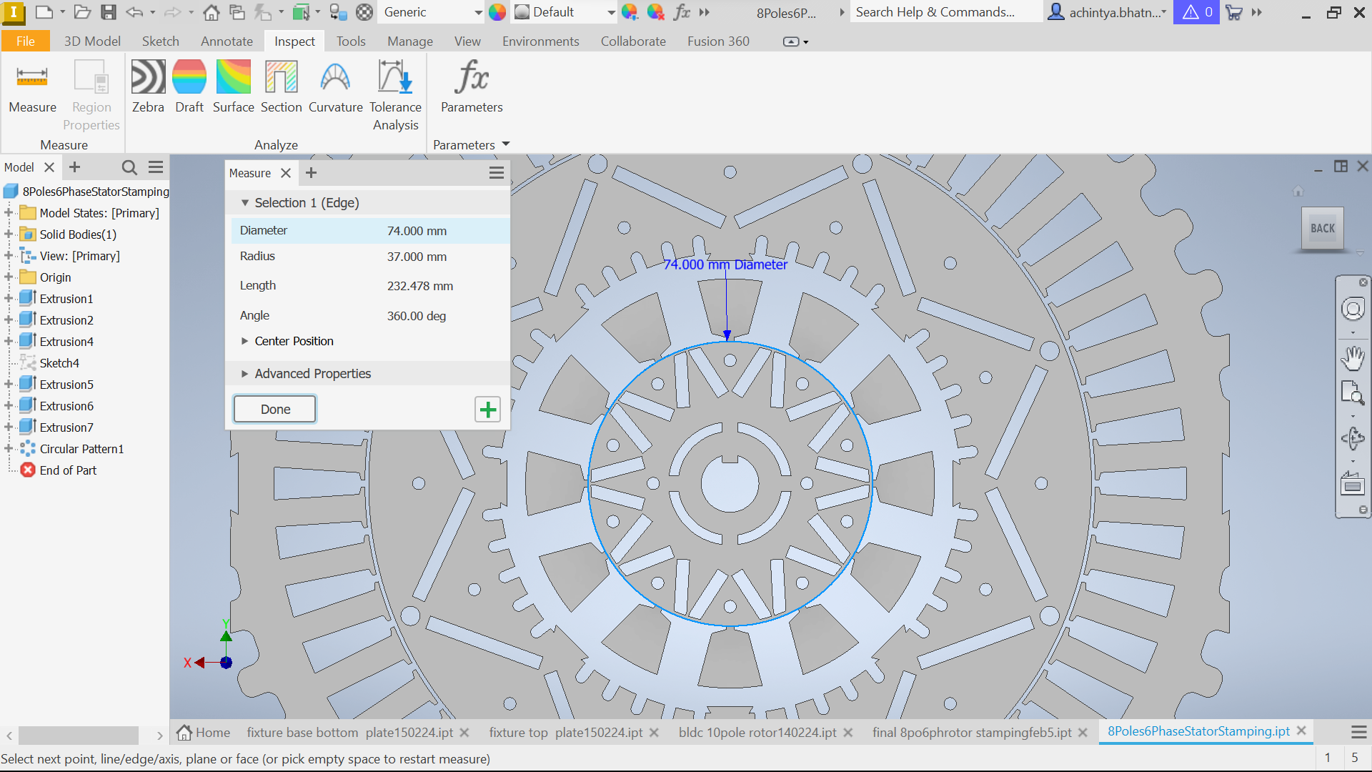Click the Open folder icon in quick access toolbar
The height and width of the screenshot is (772, 1372).
click(x=83, y=12)
